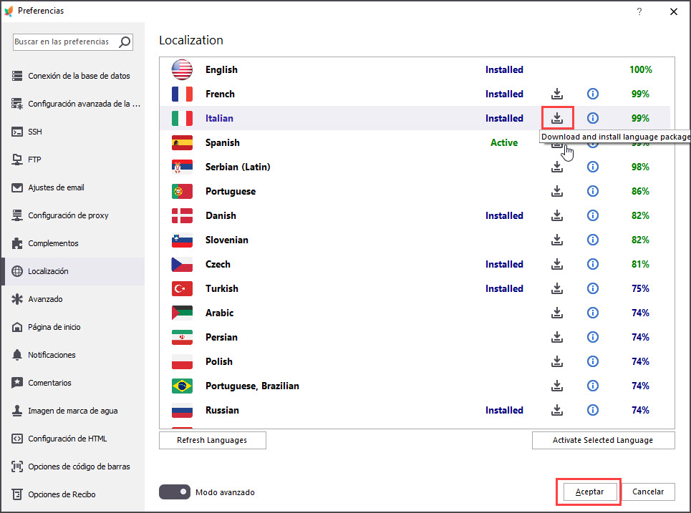Open info icon in Danish row
Image resolution: width=691 pixels, height=513 pixels.
[593, 215]
